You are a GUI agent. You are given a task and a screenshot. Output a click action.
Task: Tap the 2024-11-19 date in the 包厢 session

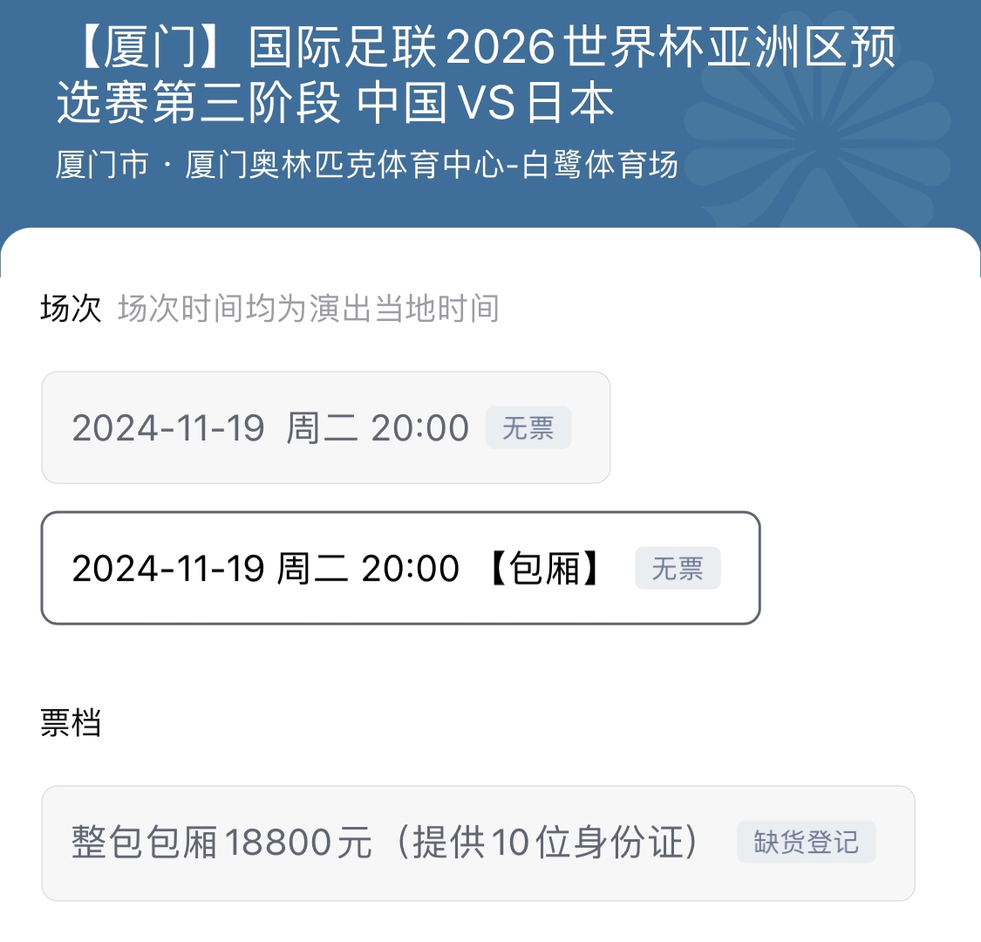click(167, 569)
